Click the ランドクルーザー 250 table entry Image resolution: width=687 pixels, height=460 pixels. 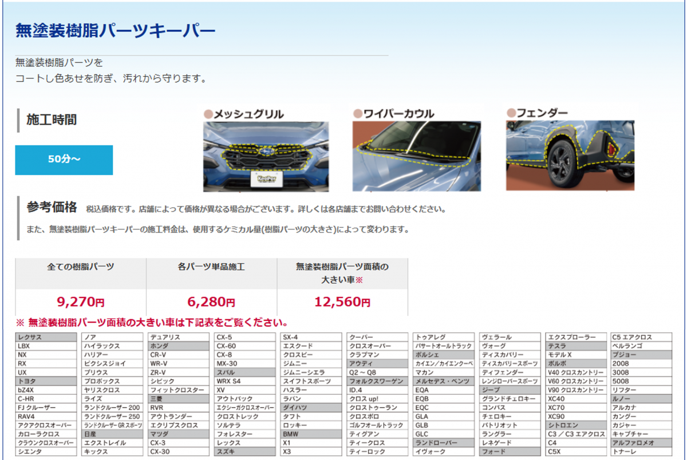coord(112,417)
